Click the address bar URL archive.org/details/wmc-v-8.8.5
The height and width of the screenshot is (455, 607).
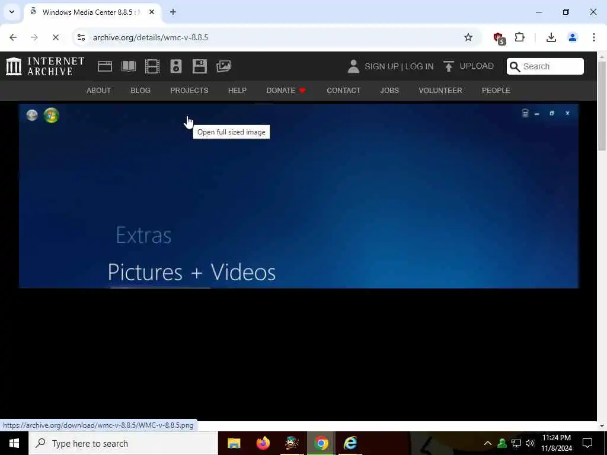(x=151, y=37)
